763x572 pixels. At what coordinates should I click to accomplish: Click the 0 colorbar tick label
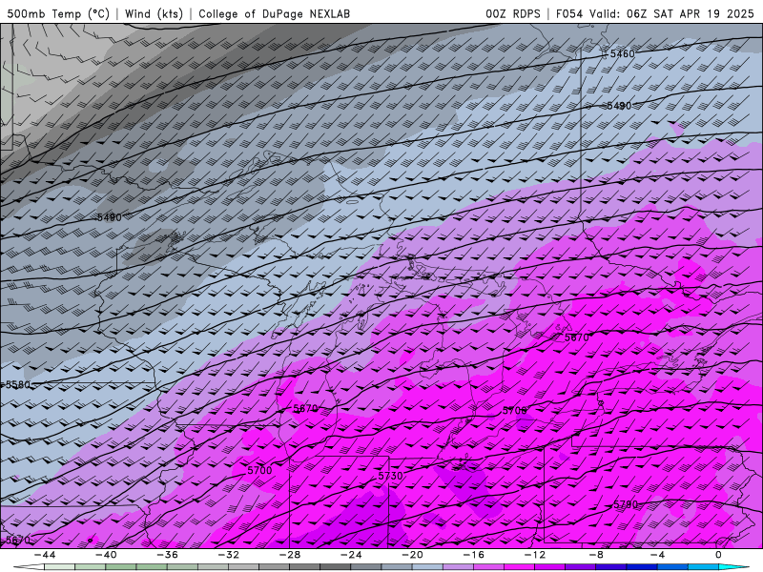tap(719, 555)
